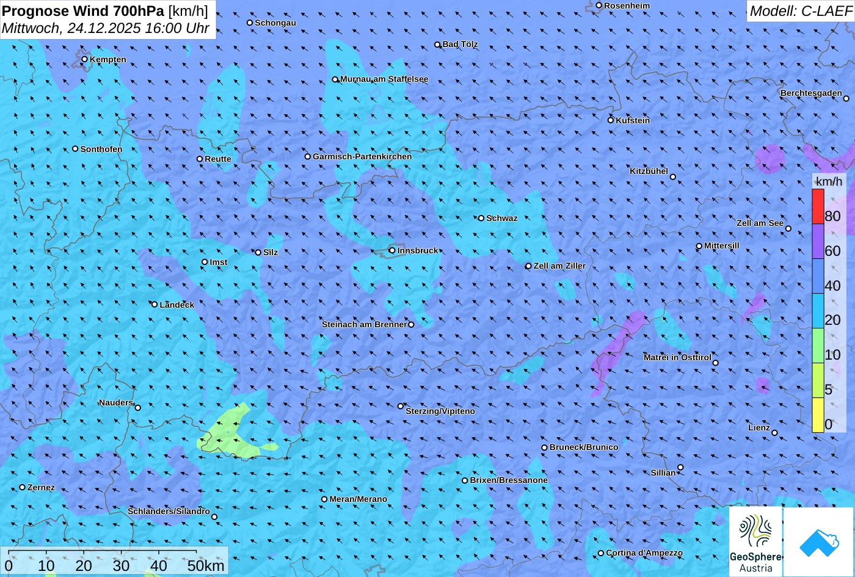Click the 'Steinach am Brenner' label

[364, 324]
